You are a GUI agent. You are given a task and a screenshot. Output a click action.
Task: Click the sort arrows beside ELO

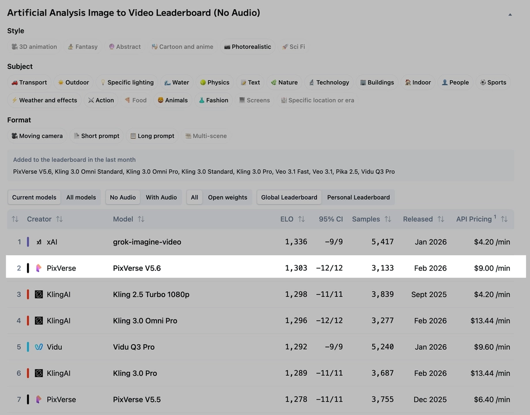click(301, 219)
